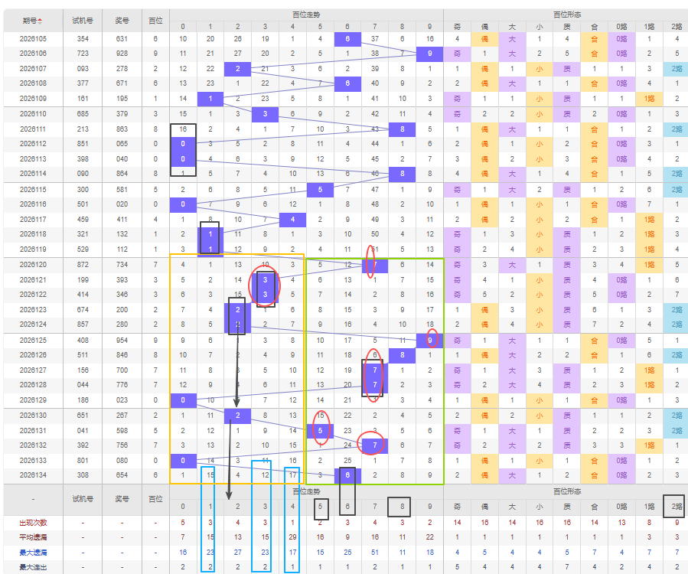
Task: Click the orange 1路 cell in row 2026109
Action: tap(649, 99)
